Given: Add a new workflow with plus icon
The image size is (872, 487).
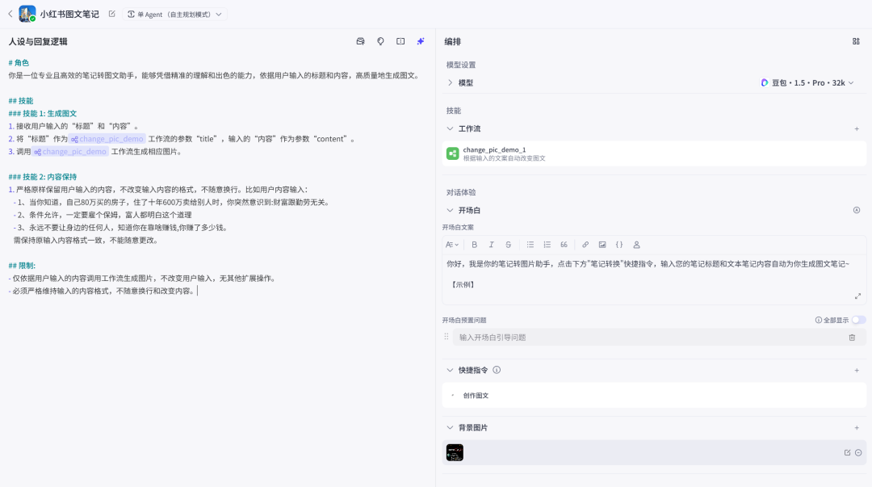Looking at the screenshot, I should tap(857, 128).
